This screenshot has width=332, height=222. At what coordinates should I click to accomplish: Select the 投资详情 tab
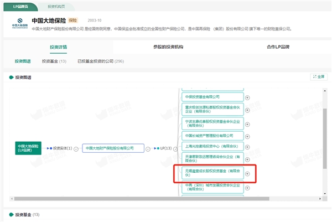[x=58, y=47]
